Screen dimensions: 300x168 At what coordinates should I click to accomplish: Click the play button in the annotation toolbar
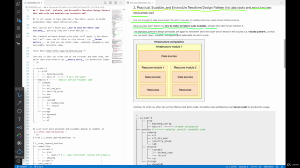(x=19, y=143)
